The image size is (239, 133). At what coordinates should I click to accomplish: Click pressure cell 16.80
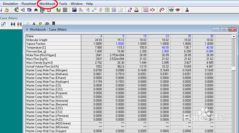(114, 51)
